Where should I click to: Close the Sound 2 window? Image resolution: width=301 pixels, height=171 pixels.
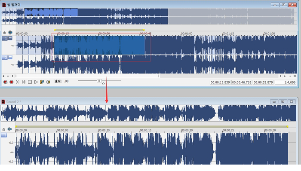292,101
